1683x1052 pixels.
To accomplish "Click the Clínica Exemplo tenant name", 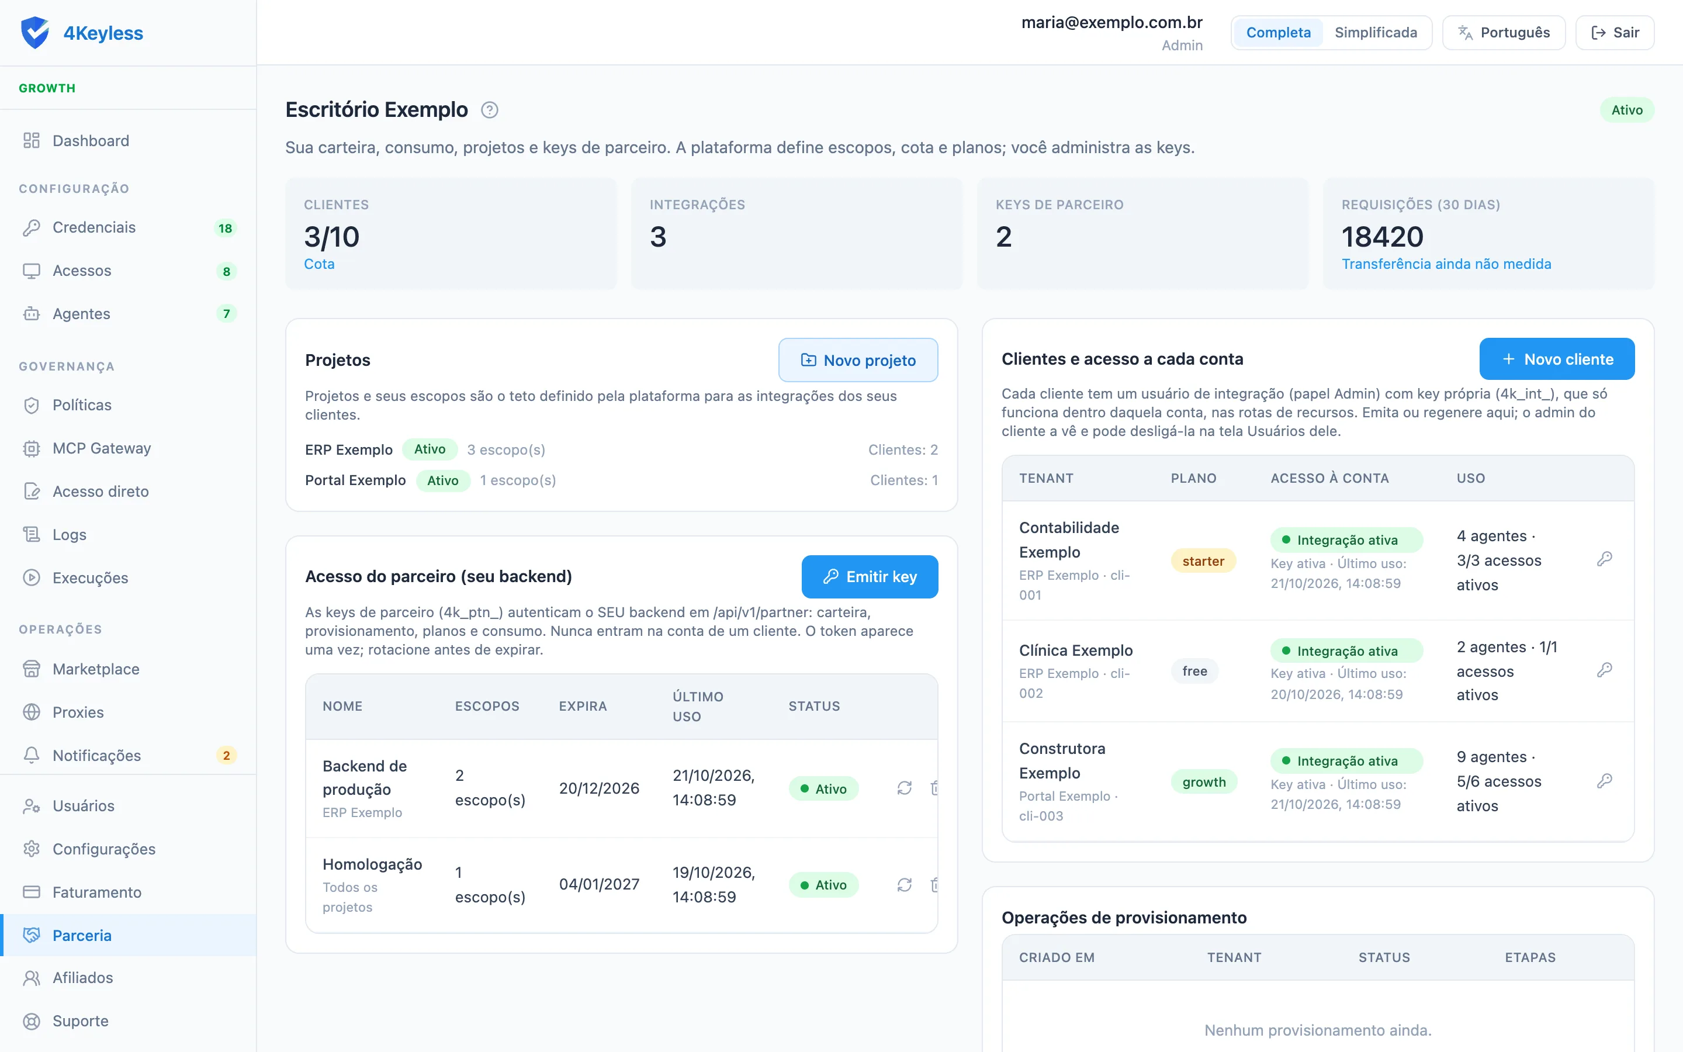I will pyautogui.click(x=1075, y=650).
